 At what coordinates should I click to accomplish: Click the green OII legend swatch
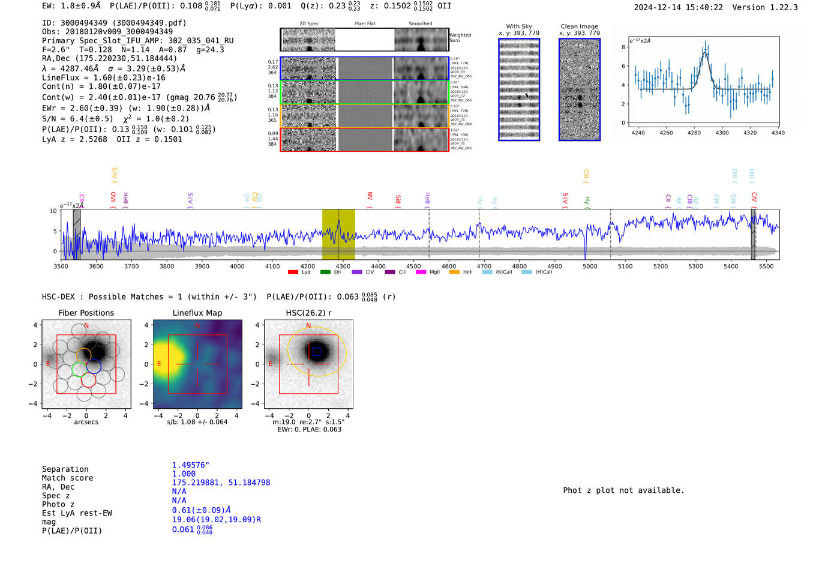(x=325, y=272)
